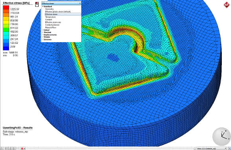Click legend value 1225.97
The height and width of the screenshot is (150, 231).
click(x=15, y=9)
